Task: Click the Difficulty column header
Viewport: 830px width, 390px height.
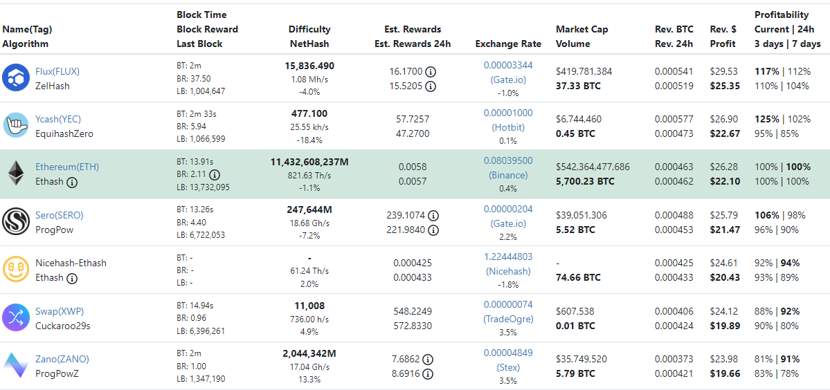Action: tap(309, 30)
